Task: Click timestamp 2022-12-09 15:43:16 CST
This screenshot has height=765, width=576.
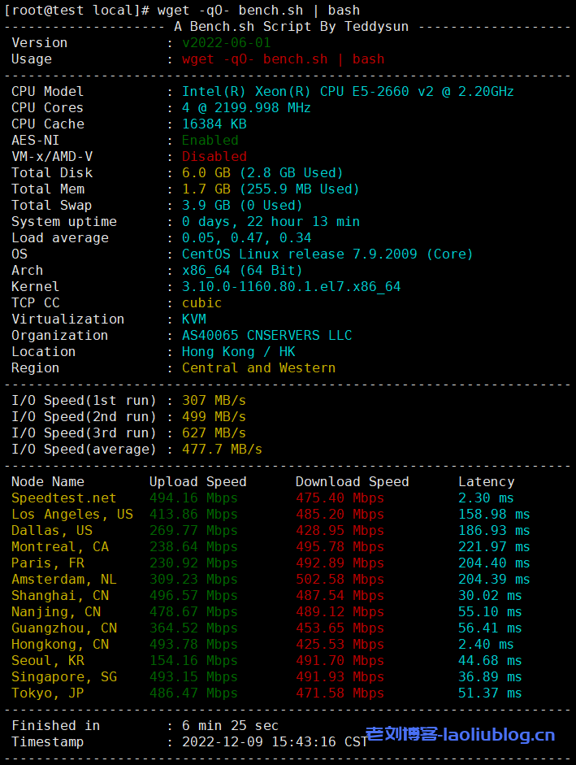Action: pyautogui.click(x=275, y=742)
